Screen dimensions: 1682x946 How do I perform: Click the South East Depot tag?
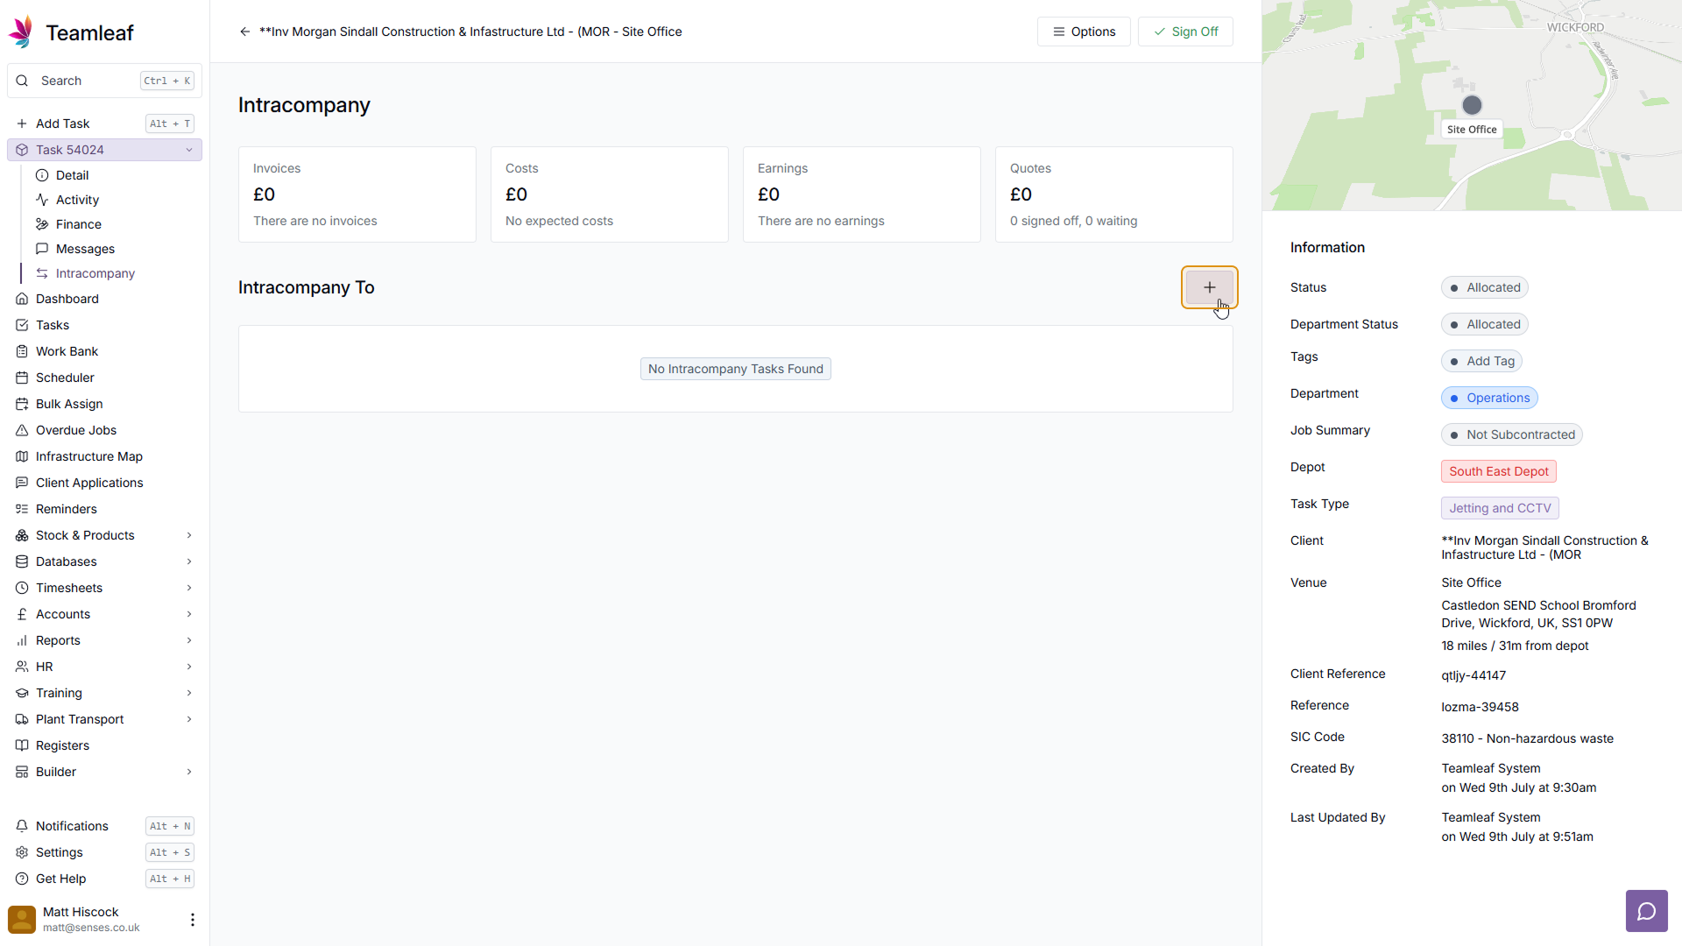click(1498, 471)
